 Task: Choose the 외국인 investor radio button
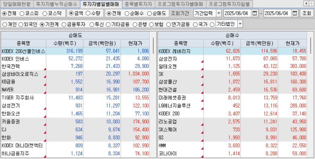point(20,24)
